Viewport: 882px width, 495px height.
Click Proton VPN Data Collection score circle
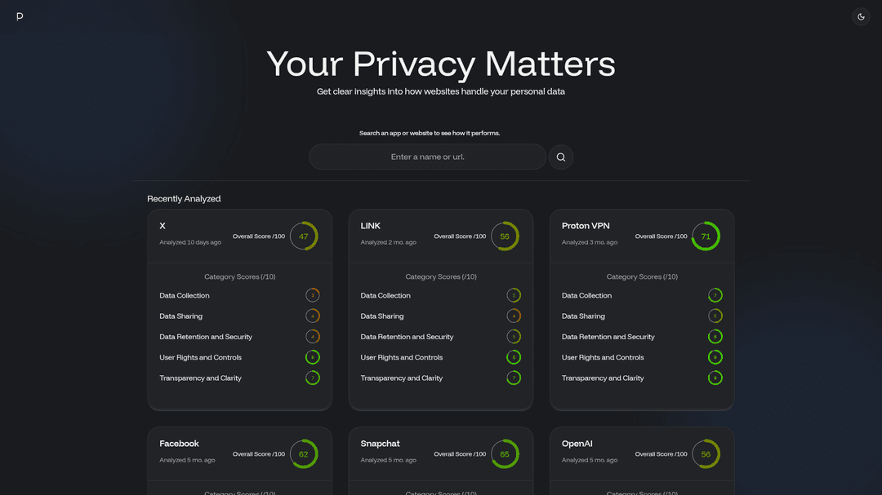[715, 295]
